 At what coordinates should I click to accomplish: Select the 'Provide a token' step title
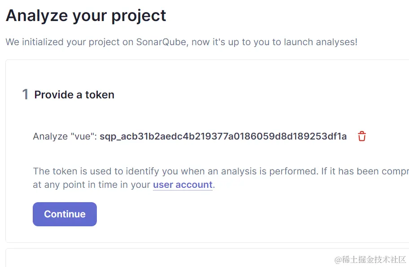74,95
